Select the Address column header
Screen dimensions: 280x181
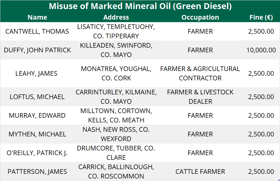116,17
